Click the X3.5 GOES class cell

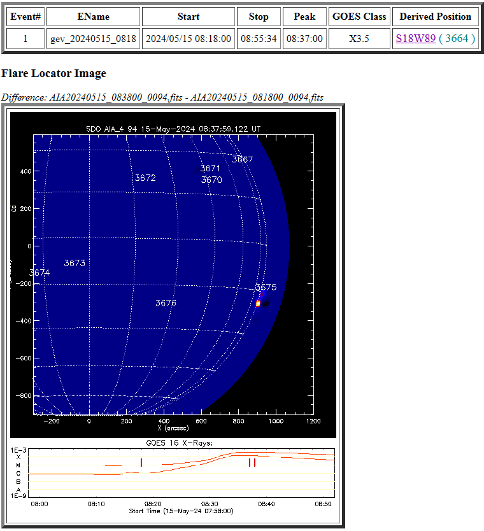pos(359,38)
